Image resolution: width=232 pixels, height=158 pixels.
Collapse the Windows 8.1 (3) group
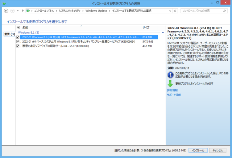163,33
